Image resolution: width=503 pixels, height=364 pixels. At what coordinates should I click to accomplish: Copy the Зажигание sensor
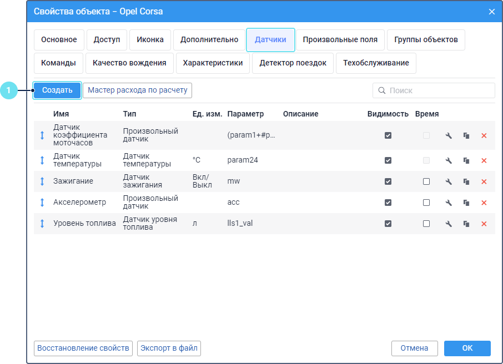(466, 181)
